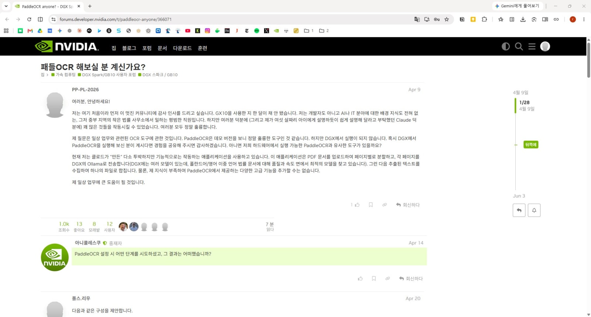Screen dimensions: 591x317
Task: Reload the page with refresh icon
Action: (x=29, y=19)
